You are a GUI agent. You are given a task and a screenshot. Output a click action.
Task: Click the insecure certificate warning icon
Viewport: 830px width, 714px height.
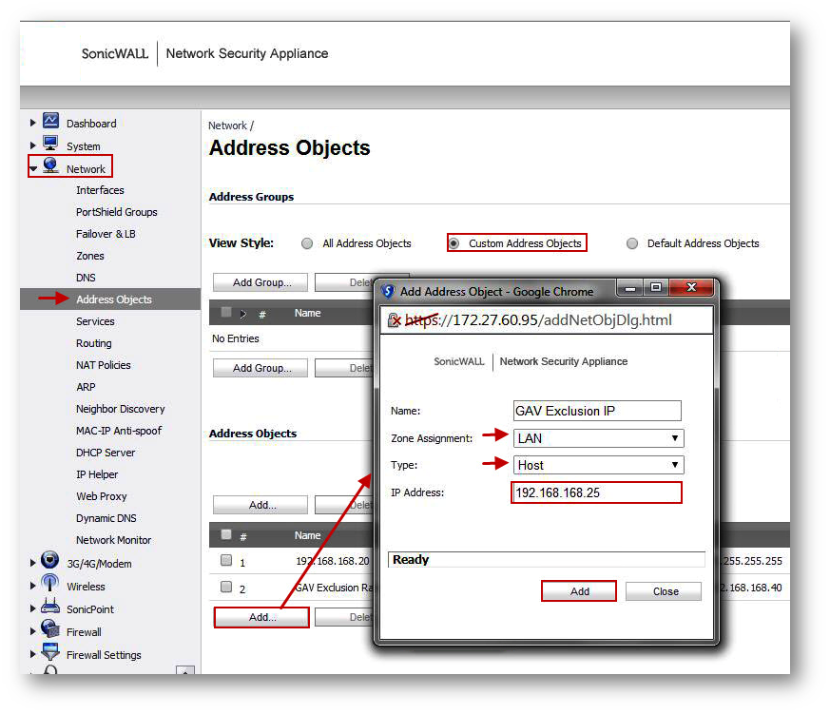395,320
